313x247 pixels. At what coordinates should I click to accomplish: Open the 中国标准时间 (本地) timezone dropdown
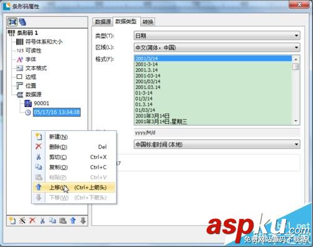click(x=217, y=144)
